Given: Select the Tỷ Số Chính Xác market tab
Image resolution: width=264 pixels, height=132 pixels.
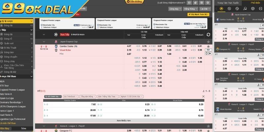Looking at the screenshot, I should 52,96.
